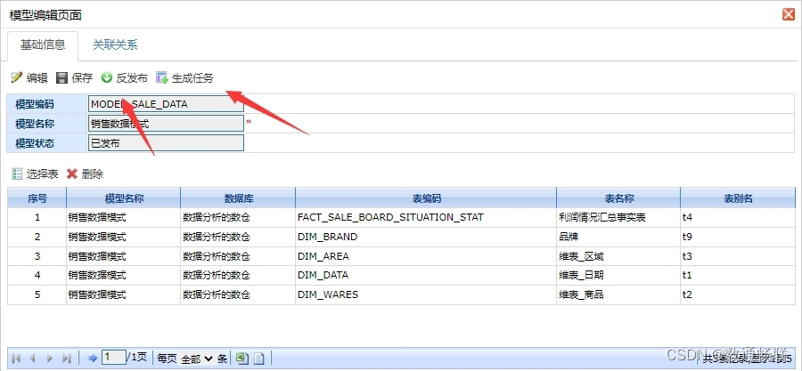Export table to Excel icon
Viewport: 802px width, 371px height.
241,359
